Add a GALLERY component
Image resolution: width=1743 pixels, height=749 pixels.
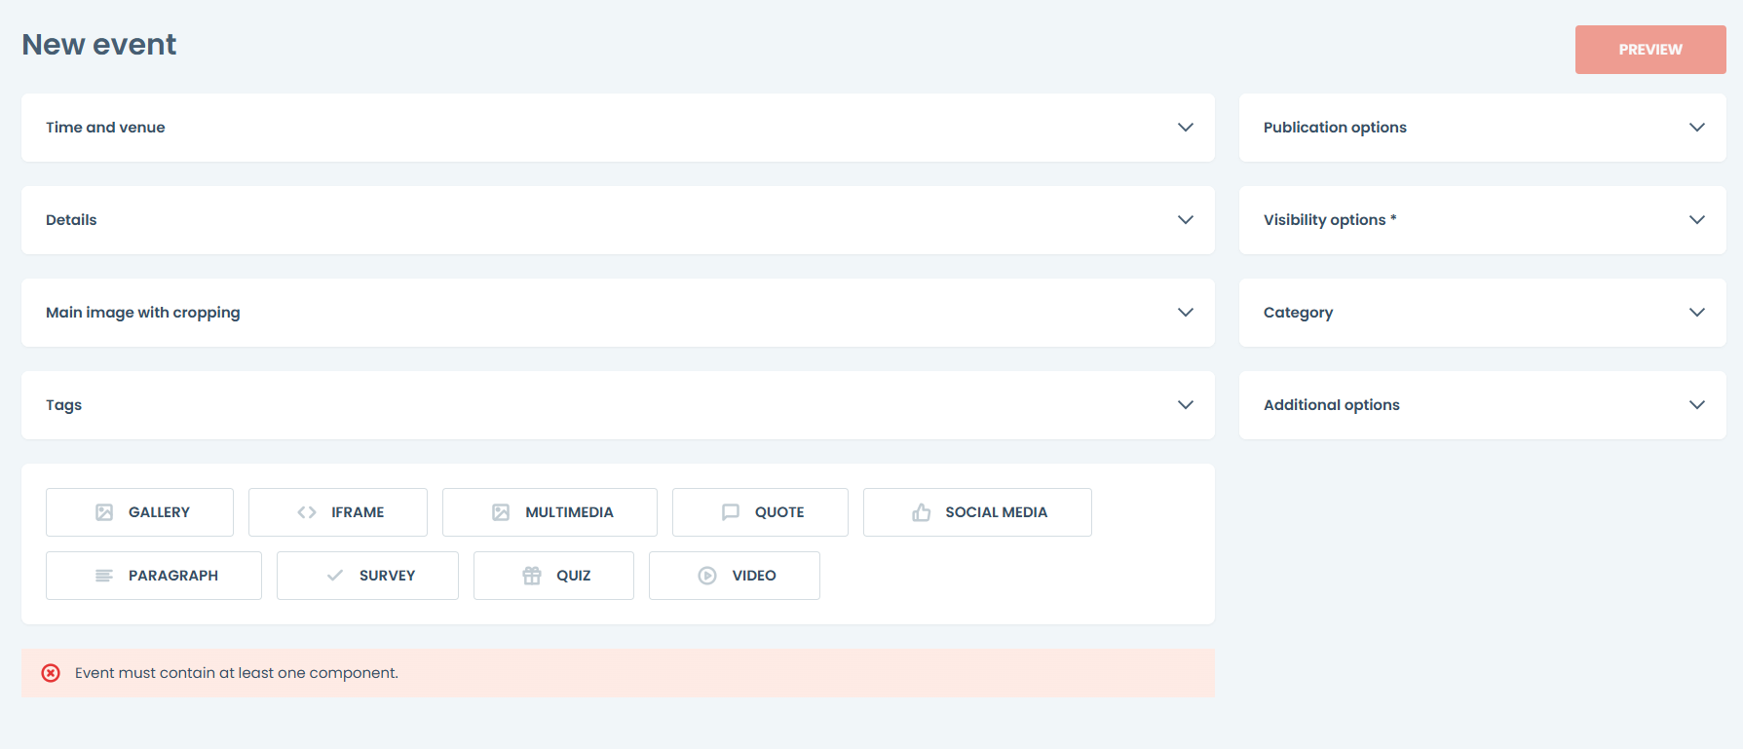tap(139, 512)
